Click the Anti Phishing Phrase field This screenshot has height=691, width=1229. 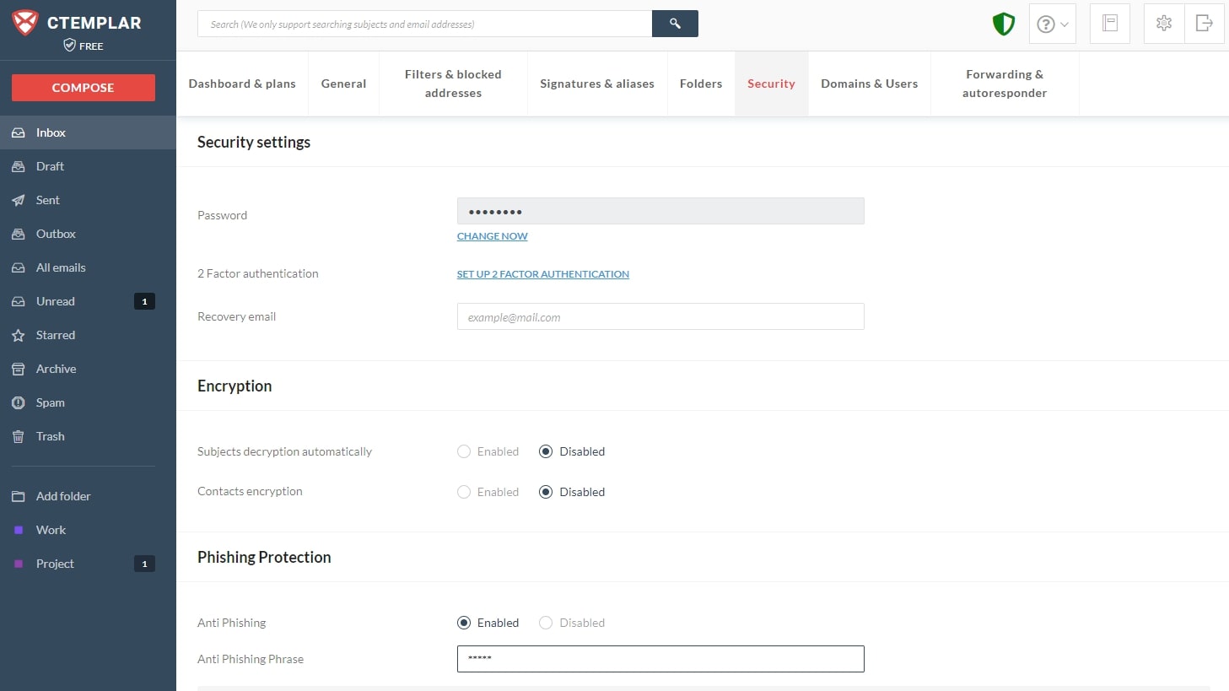660,659
